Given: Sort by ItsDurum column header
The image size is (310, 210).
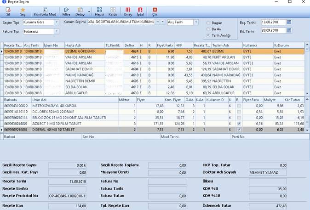Looking at the screenshot, I should (x=289, y=45).
